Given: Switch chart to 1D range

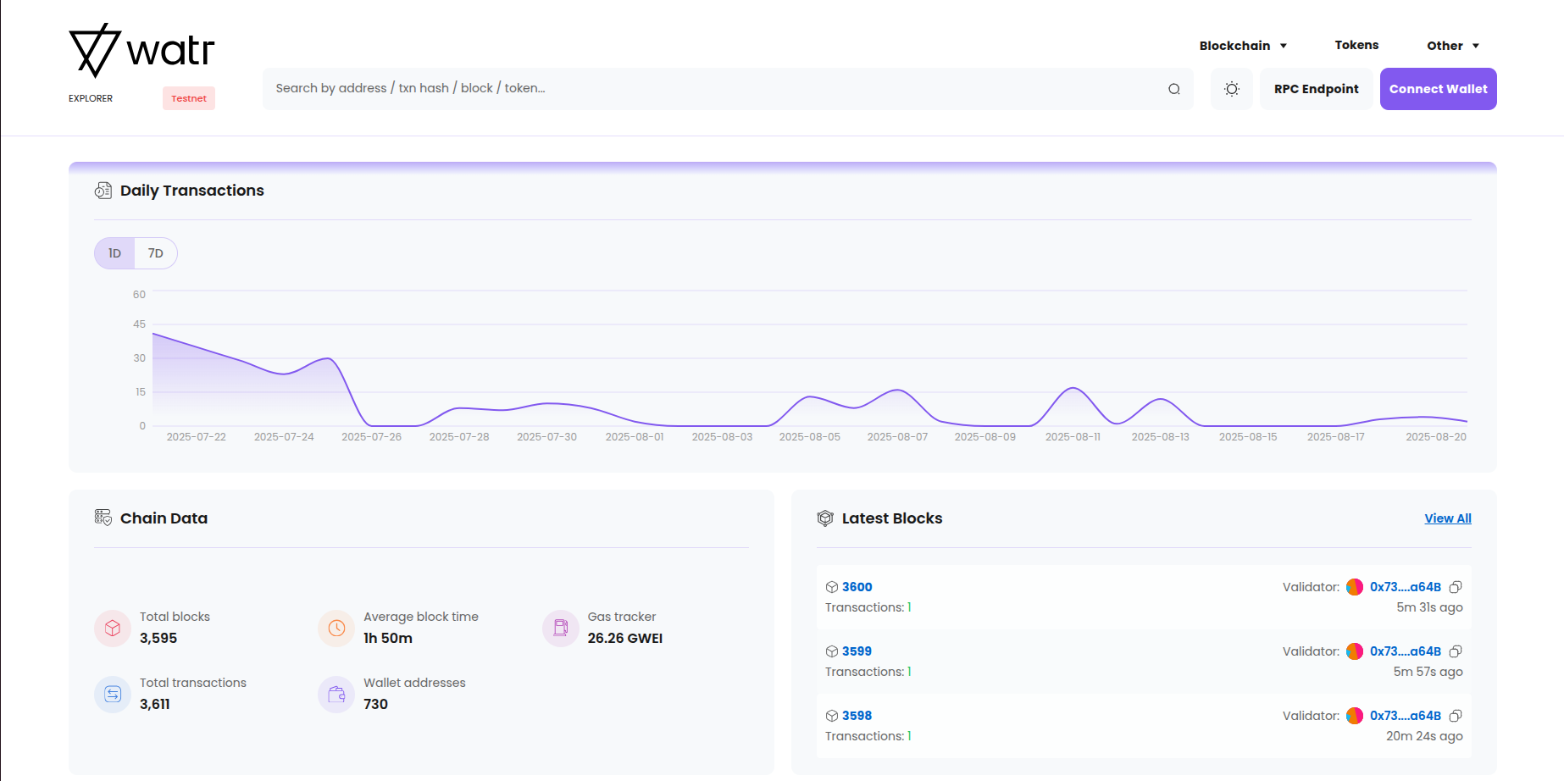Looking at the screenshot, I should point(115,253).
